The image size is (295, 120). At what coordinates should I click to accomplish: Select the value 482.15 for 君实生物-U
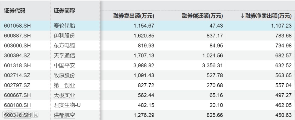point(146,105)
